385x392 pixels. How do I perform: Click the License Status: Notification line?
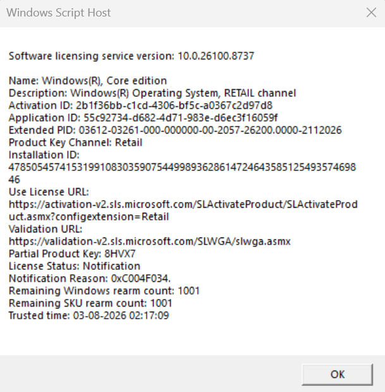[75, 266]
